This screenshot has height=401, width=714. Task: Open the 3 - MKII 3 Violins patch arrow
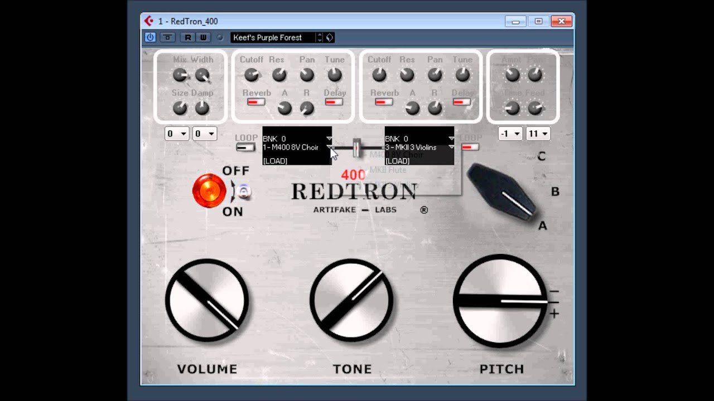click(x=451, y=147)
